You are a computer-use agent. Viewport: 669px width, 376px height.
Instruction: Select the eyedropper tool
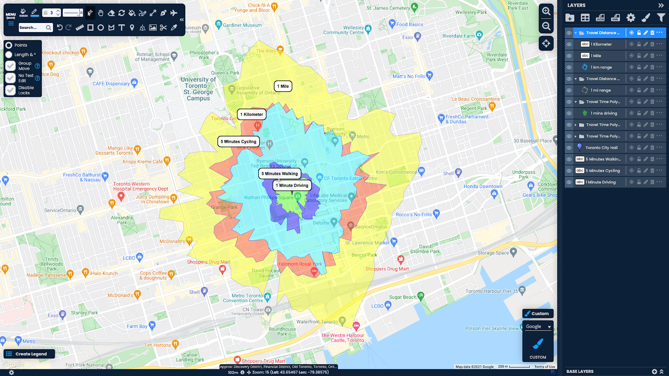pyautogui.click(x=174, y=28)
